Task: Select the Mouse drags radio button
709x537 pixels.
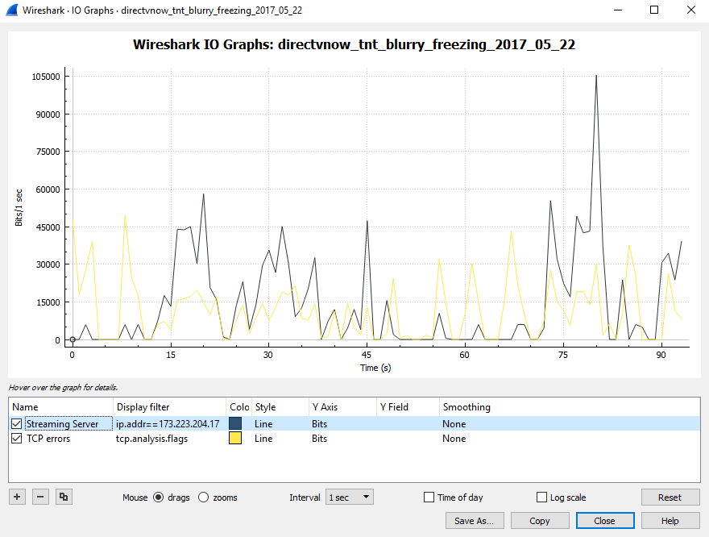Action: tap(158, 497)
